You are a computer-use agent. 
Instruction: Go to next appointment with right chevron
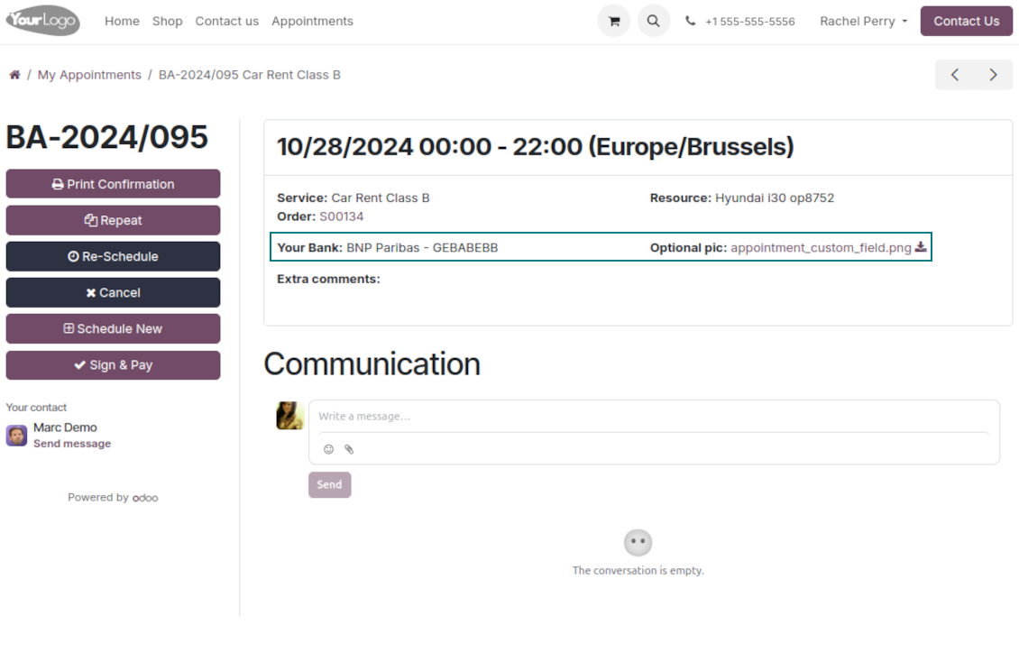pos(993,75)
